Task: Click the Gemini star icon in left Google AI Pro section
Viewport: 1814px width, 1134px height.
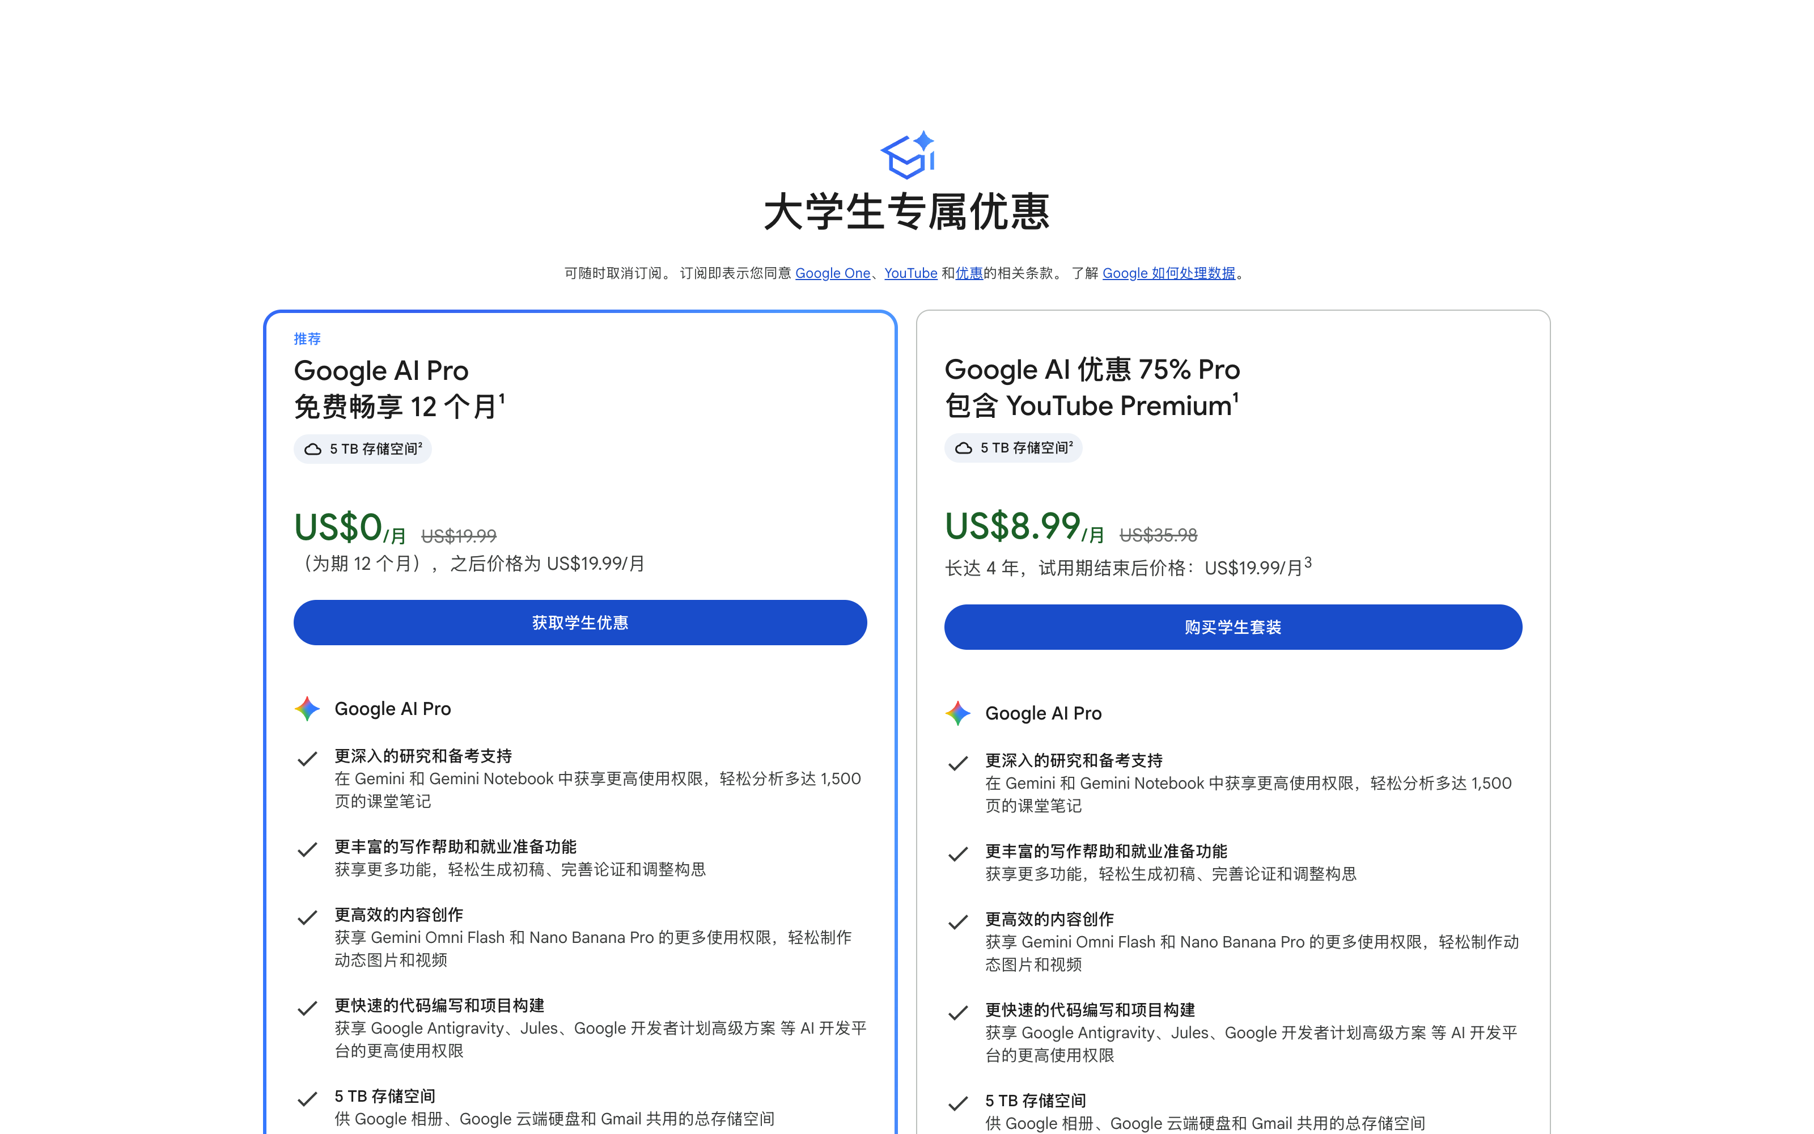Action: (x=307, y=709)
